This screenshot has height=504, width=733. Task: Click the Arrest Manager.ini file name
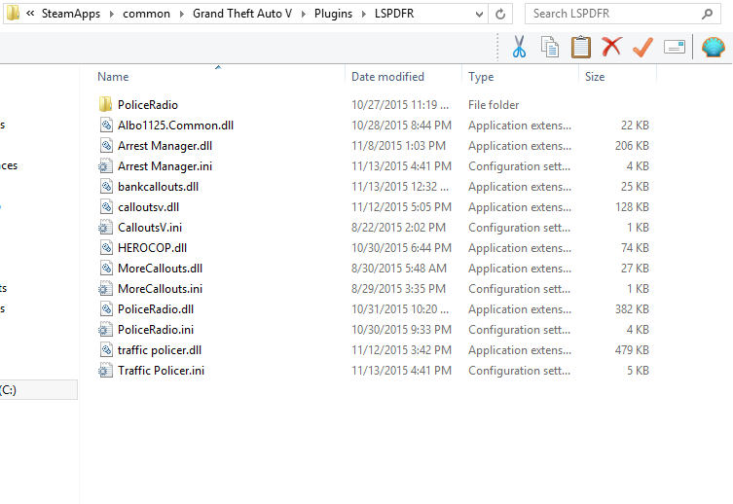pyautogui.click(x=165, y=166)
